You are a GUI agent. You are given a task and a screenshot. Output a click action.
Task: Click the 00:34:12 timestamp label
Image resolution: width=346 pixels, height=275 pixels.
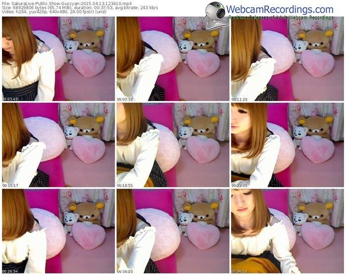tap(239, 271)
